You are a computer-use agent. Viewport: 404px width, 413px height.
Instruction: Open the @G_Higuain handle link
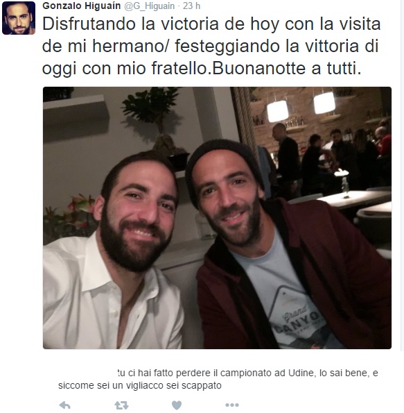[x=149, y=6]
